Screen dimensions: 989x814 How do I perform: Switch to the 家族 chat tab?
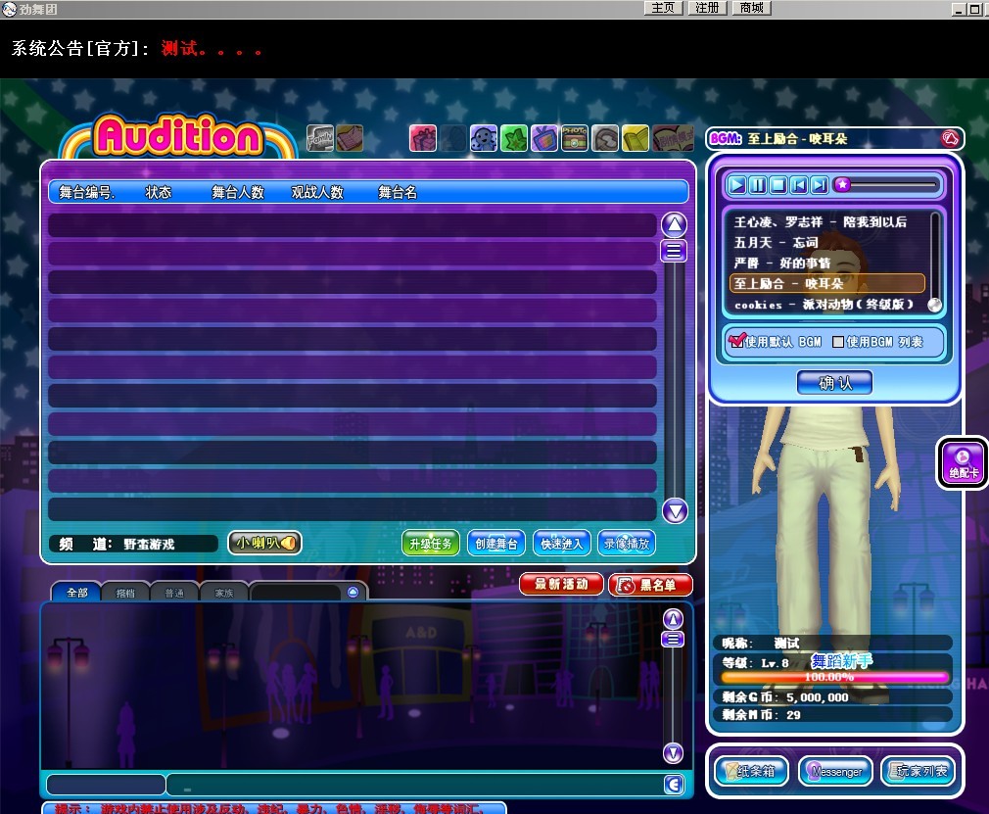point(223,593)
